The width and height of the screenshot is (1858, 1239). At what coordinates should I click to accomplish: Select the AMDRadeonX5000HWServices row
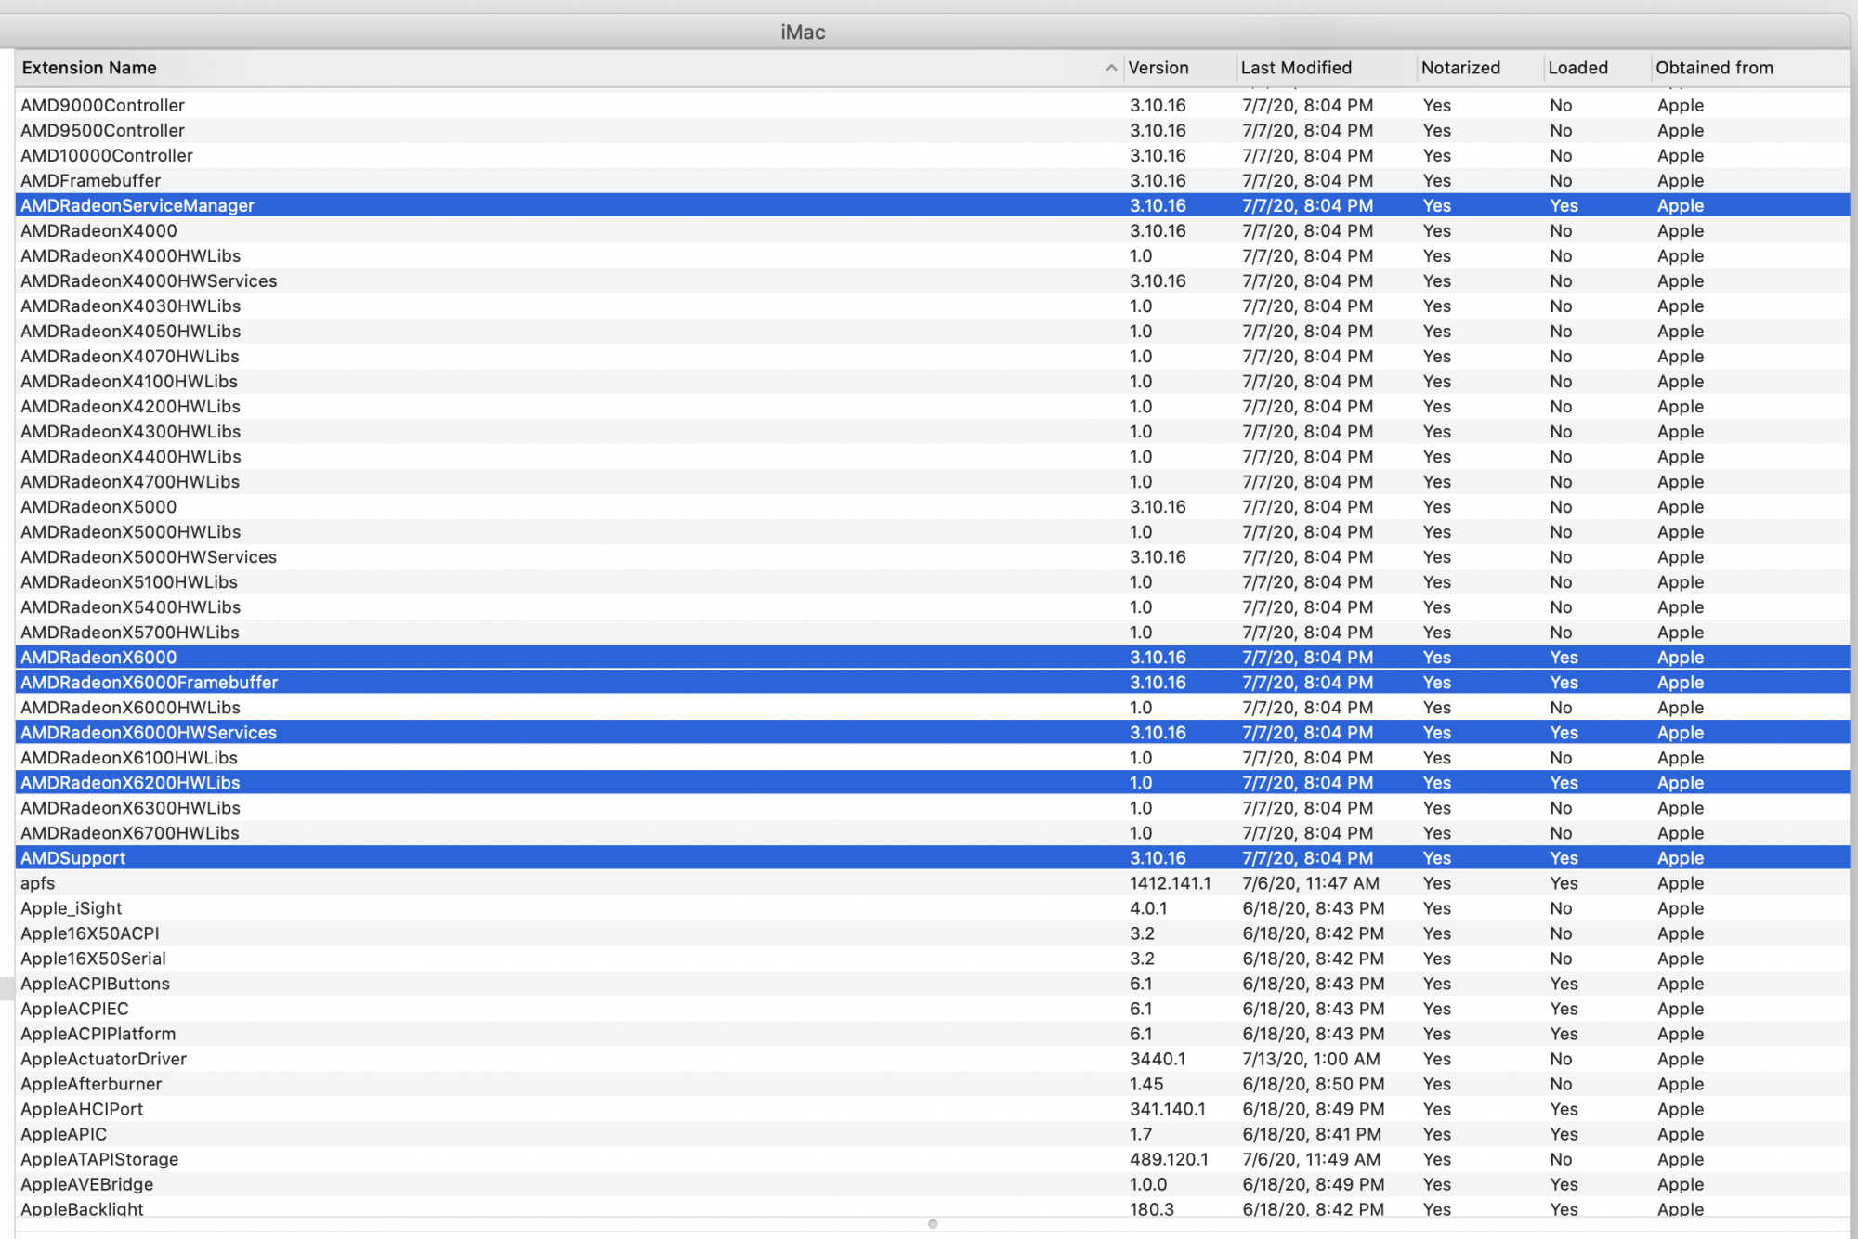(149, 556)
